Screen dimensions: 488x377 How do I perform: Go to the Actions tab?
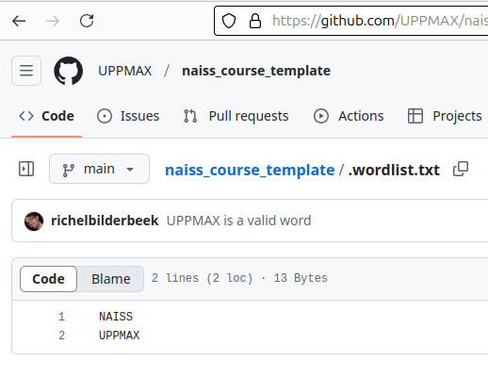coord(349,116)
